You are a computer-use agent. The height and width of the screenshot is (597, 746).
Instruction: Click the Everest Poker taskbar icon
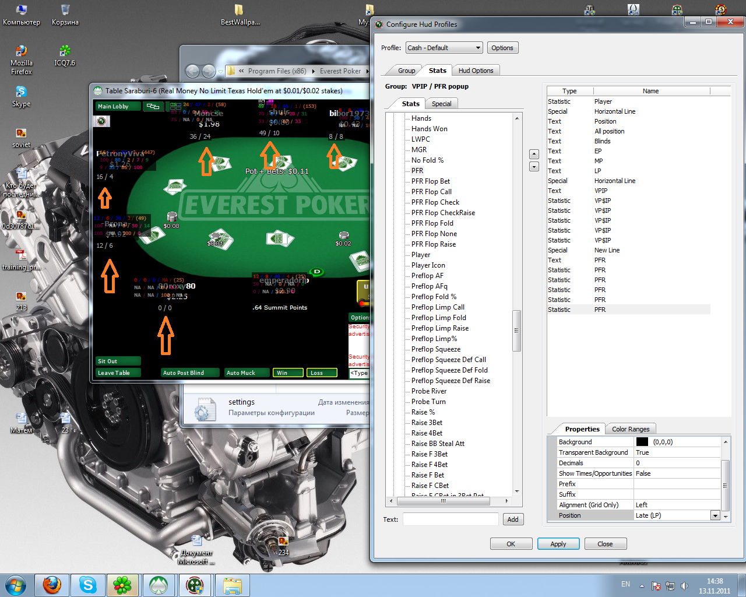159,585
